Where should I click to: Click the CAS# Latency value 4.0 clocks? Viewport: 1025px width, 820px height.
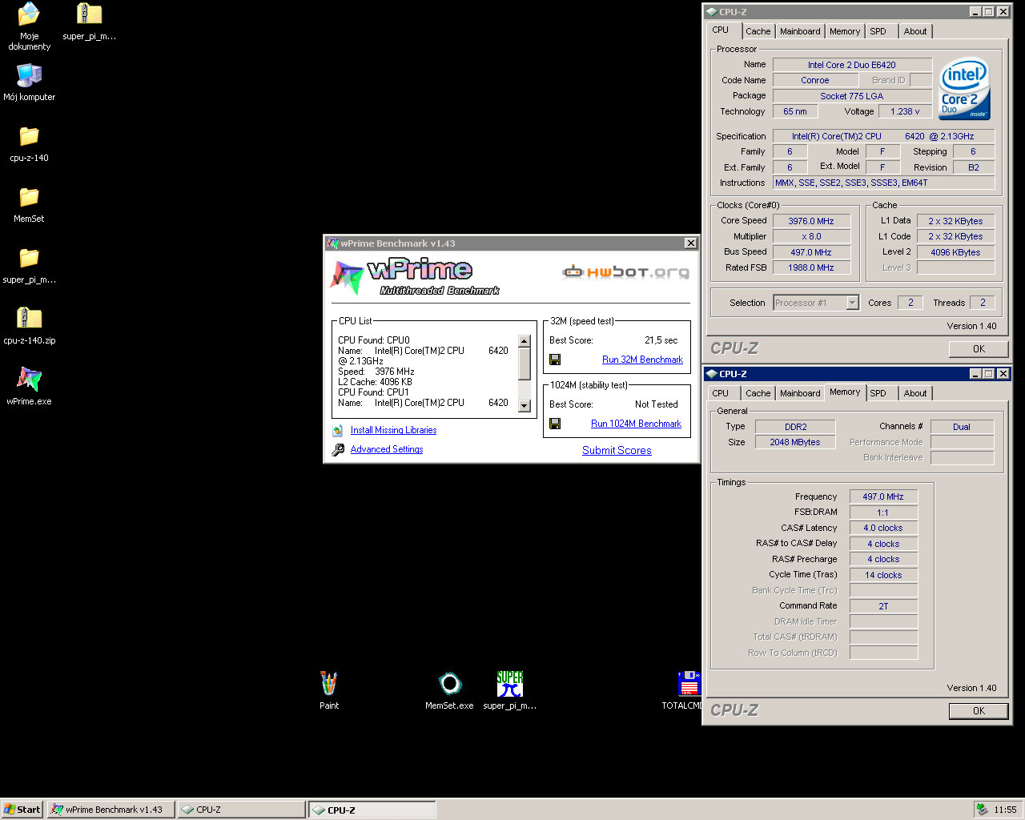[883, 528]
